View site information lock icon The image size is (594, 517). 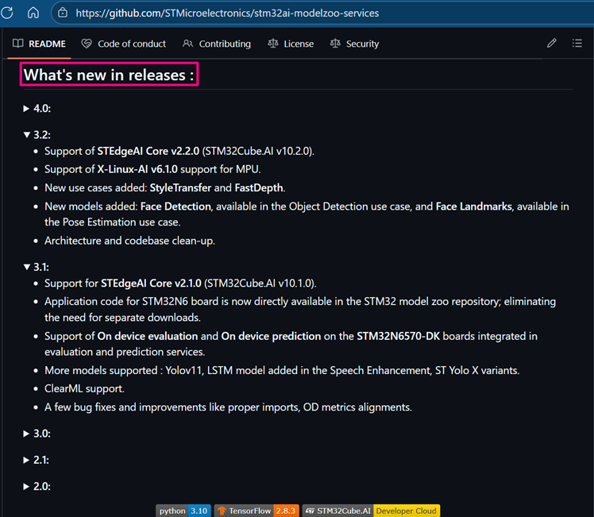coord(63,13)
